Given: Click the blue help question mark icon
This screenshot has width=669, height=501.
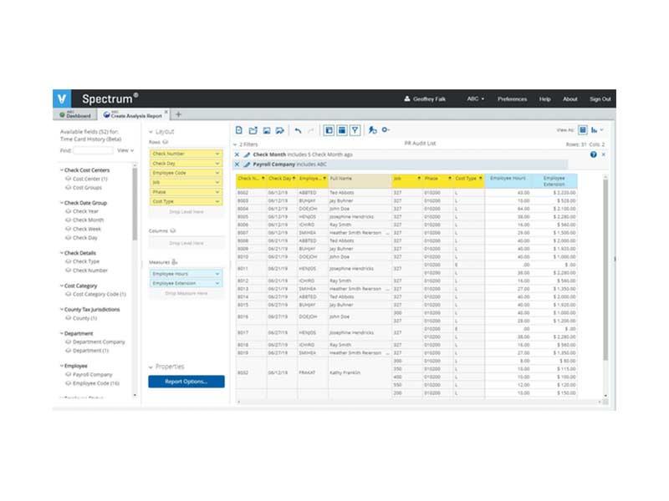Looking at the screenshot, I should [x=594, y=154].
